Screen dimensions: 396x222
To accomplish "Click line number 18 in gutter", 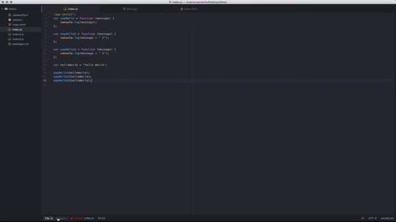I will tap(45, 81).
